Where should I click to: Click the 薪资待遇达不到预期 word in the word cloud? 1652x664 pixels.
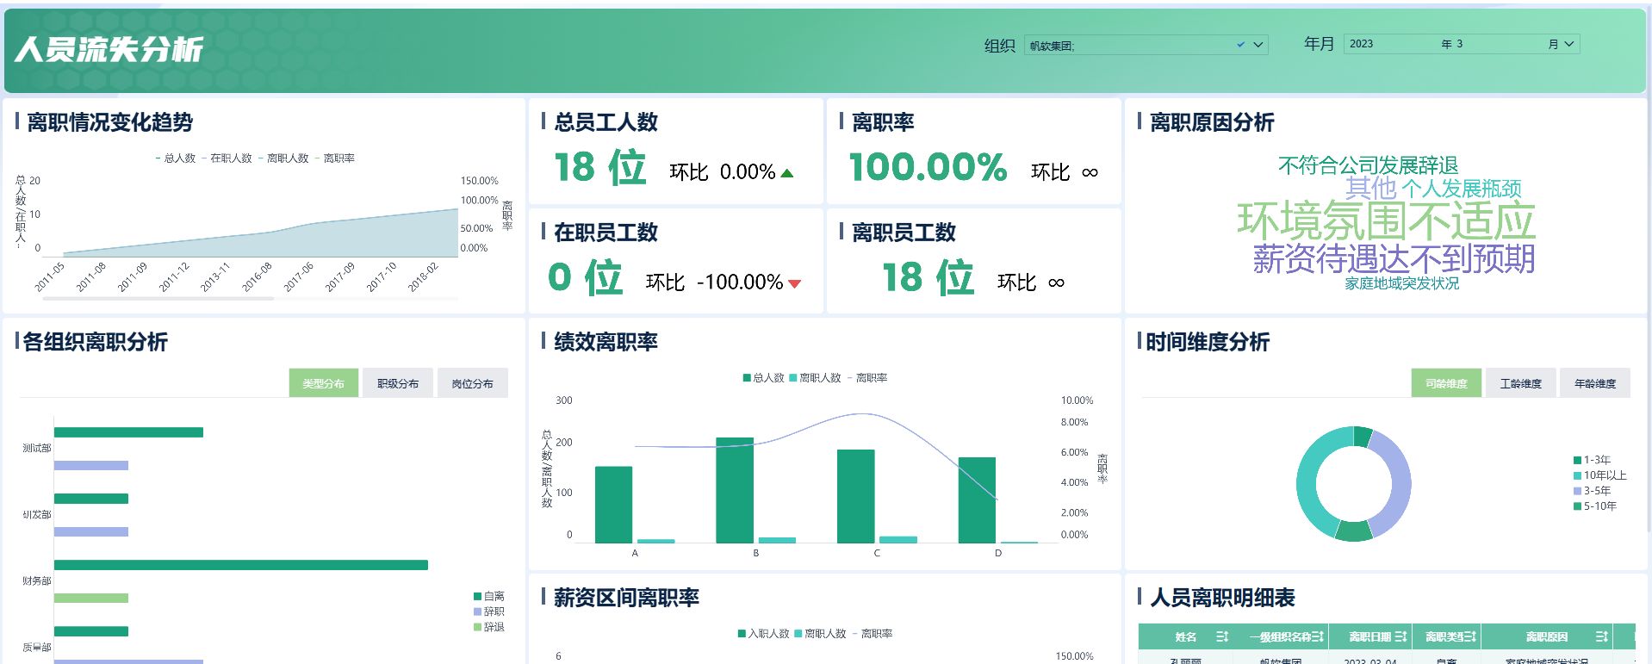(1394, 258)
